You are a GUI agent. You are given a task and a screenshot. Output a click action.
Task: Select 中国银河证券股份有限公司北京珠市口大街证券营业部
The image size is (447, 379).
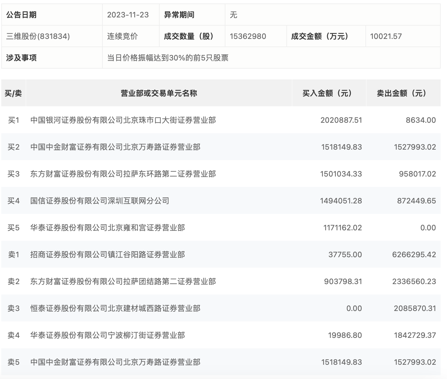[x=123, y=120]
